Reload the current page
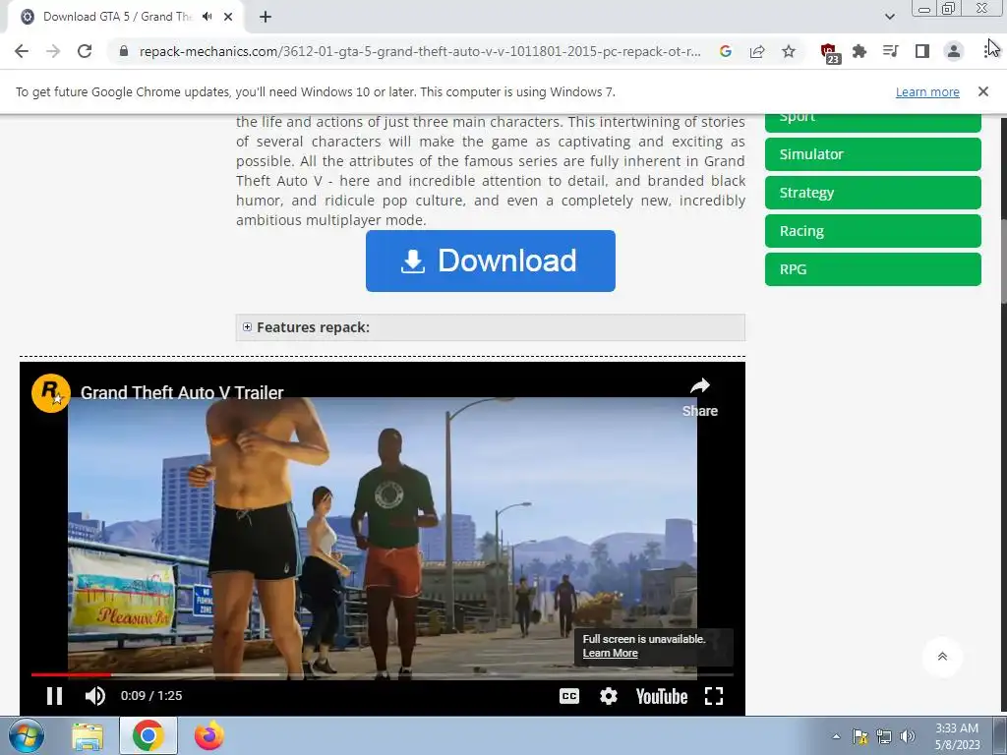The image size is (1007, 755). pyautogui.click(x=85, y=51)
